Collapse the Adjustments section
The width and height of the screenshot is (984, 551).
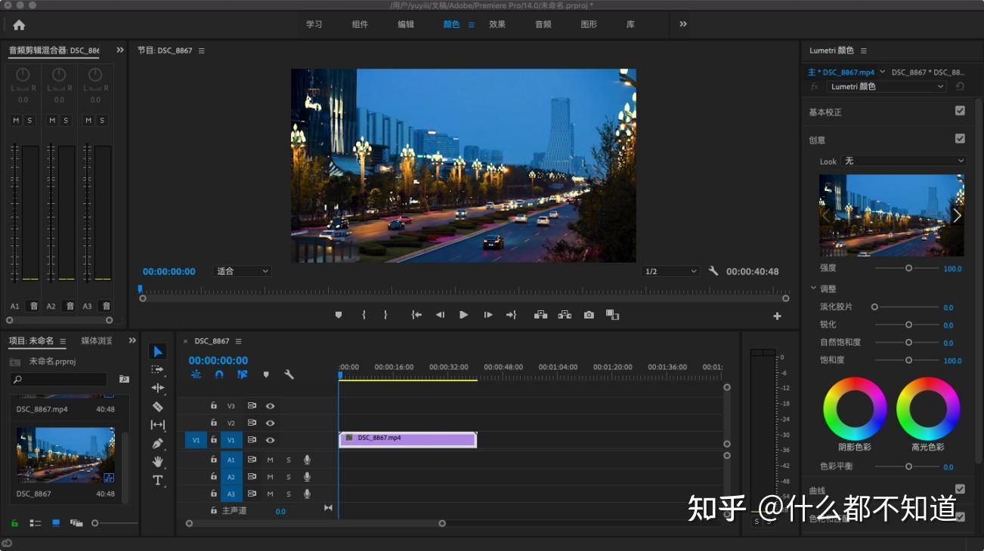[814, 288]
